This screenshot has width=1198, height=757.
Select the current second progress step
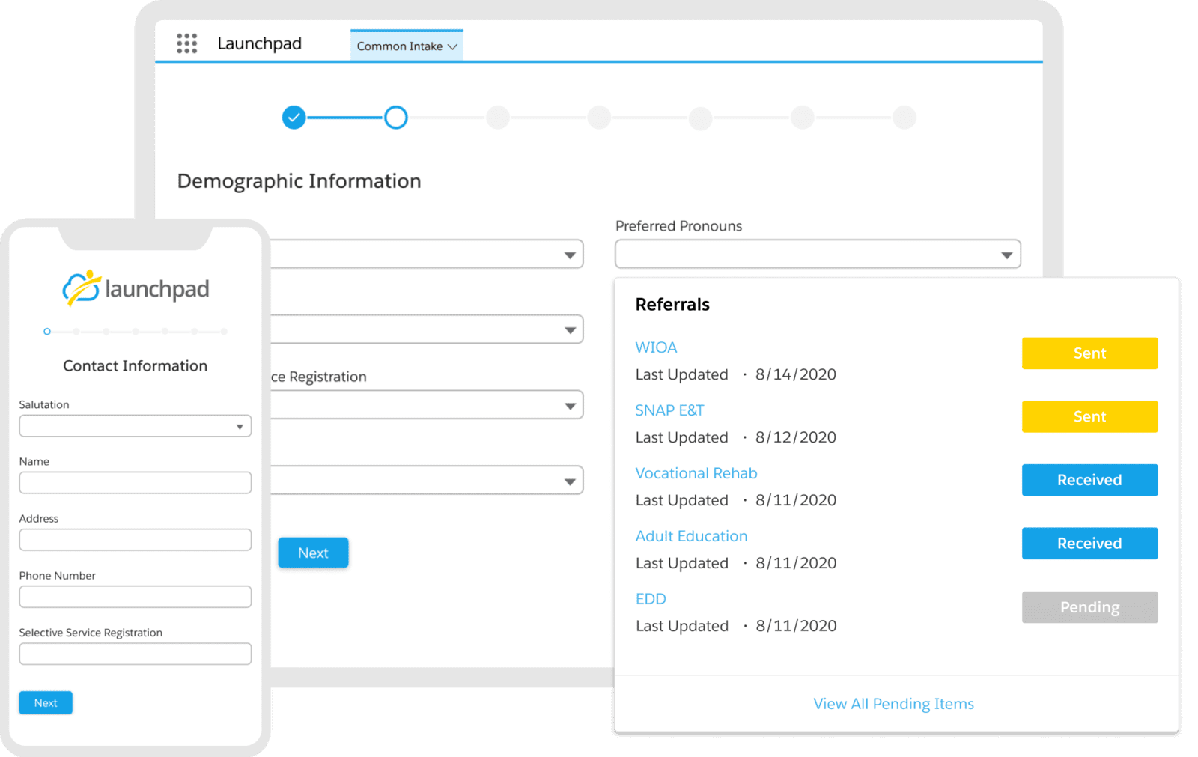[395, 117]
